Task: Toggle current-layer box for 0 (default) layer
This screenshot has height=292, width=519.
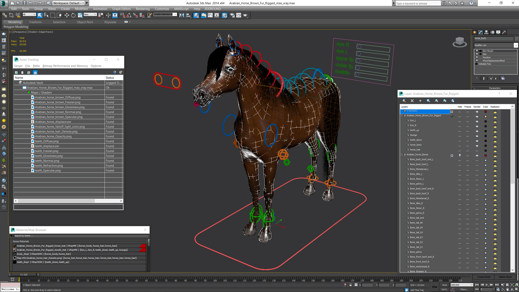Action: pos(452,111)
